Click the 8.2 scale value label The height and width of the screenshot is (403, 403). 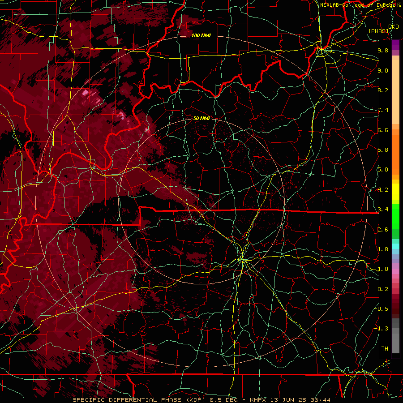coord(383,90)
